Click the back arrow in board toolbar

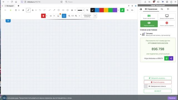pos(5,10)
